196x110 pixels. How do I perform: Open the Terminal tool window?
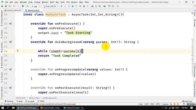coord(9,101)
